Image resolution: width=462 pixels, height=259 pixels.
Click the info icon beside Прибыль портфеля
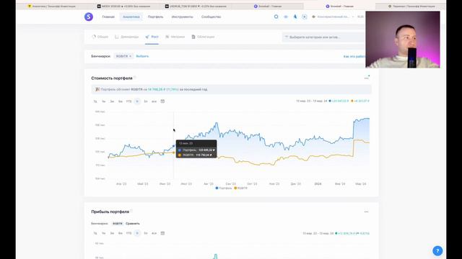click(x=131, y=212)
